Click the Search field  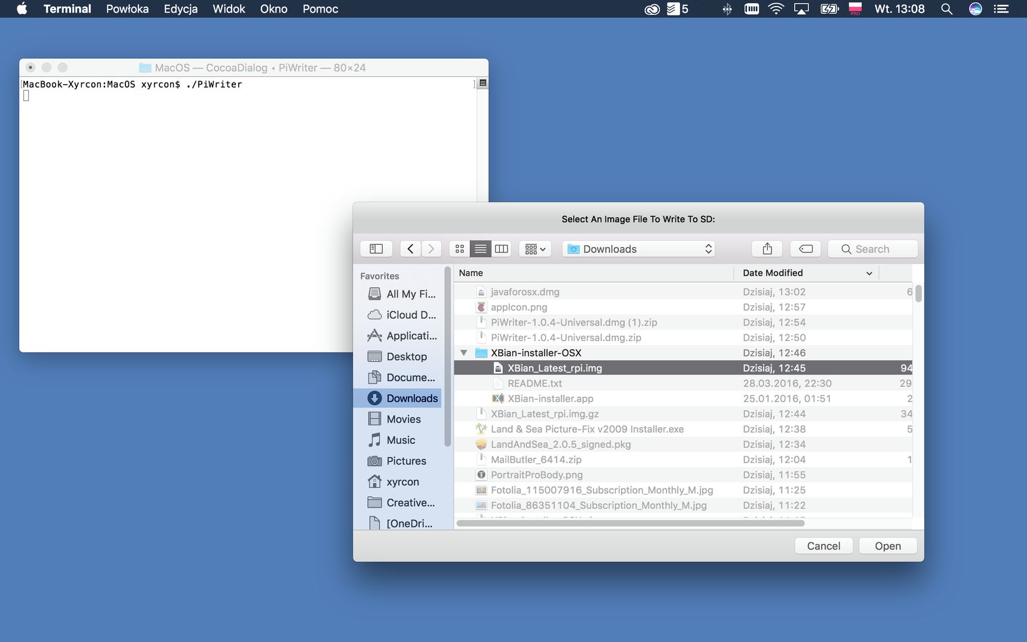click(x=872, y=249)
